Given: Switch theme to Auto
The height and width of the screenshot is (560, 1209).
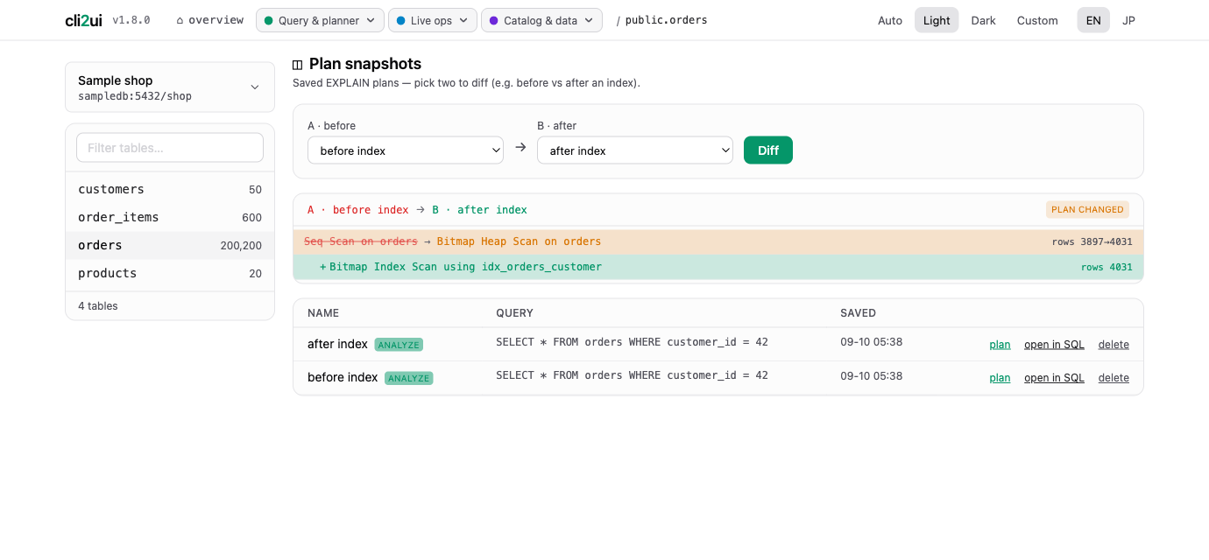Looking at the screenshot, I should (890, 20).
